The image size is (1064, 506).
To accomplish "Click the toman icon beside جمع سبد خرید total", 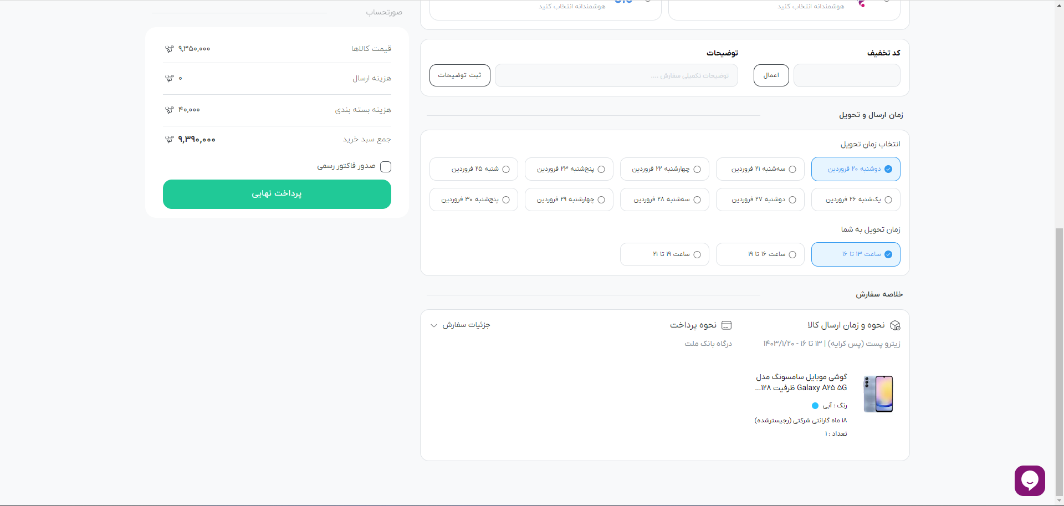I will pos(169,140).
